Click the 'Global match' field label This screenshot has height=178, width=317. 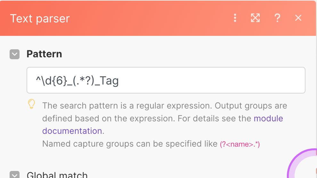click(x=57, y=175)
